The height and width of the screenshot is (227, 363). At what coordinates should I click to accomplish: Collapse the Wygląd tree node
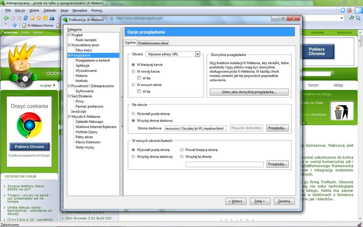tap(69, 35)
